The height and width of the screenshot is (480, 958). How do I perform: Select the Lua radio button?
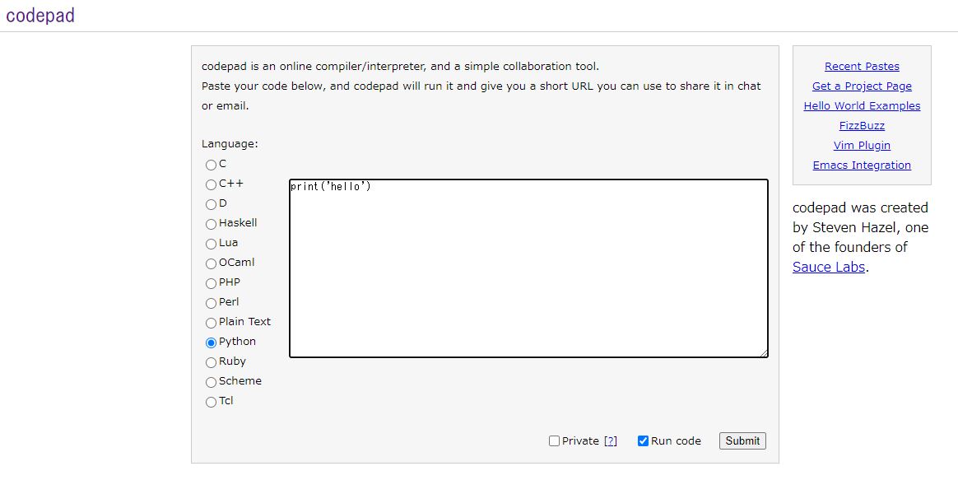coord(211,244)
